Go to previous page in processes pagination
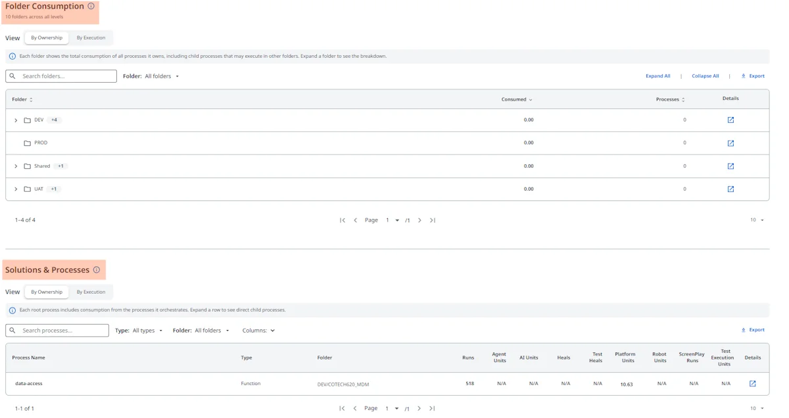789x418 pixels. [356, 408]
